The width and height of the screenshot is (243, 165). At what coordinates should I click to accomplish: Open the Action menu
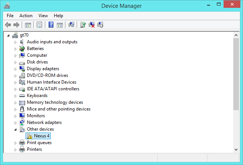click(x=26, y=16)
